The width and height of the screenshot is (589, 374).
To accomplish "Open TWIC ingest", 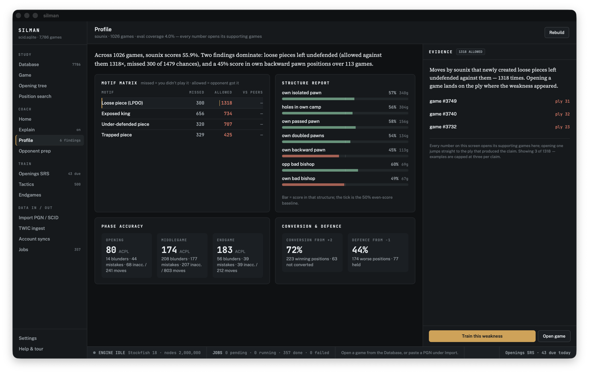I will (x=49, y=228).
